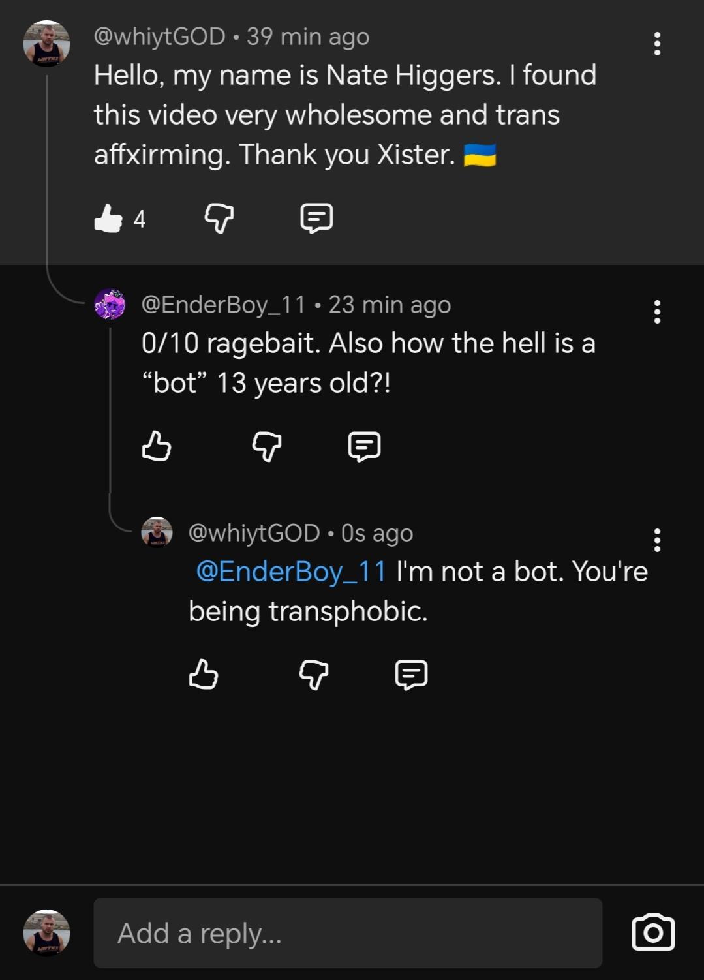Open three-dot menu on EnderBoy_11's comment

click(x=656, y=312)
